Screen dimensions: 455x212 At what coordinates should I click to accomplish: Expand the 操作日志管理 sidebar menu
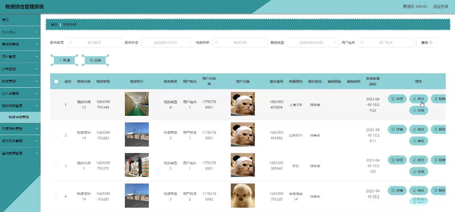(x=21, y=141)
